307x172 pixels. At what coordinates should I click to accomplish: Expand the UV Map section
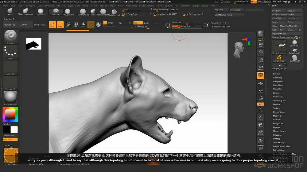point(277,139)
